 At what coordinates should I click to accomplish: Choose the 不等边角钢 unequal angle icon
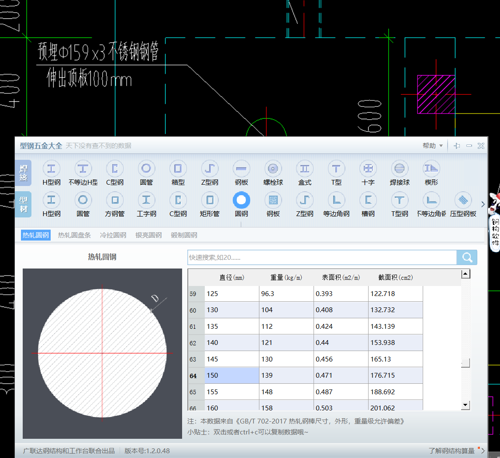click(431, 200)
